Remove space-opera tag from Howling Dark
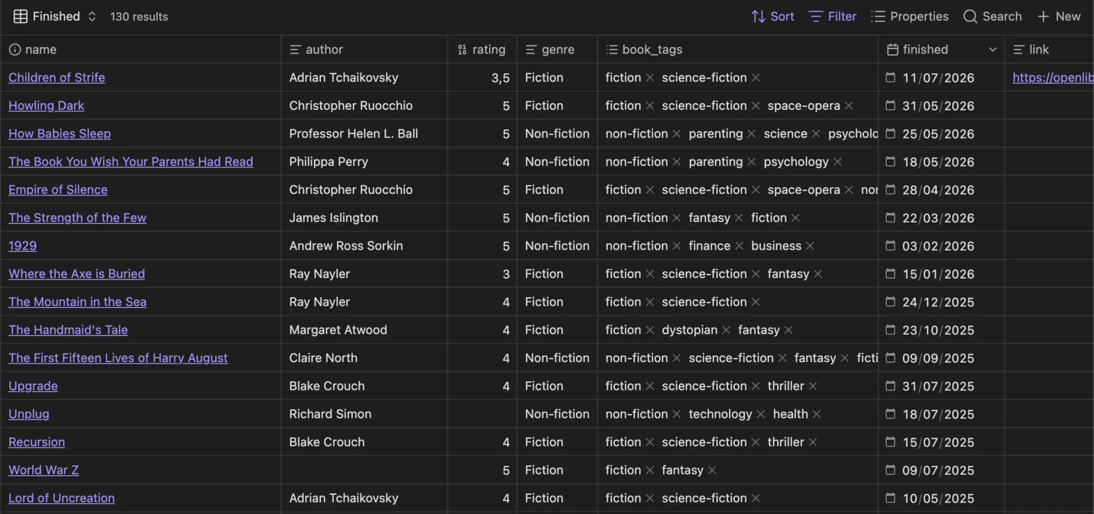This screenshot has height=514, width=1094. click(849, 105)
